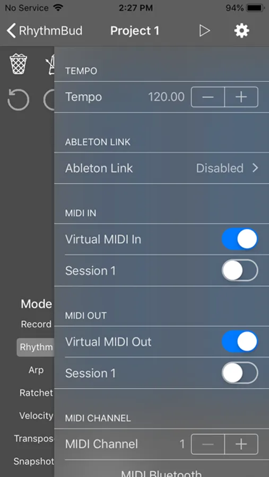The image size is (269, 477).
Task: Decrease tempo with minus button
Action: pyautogui.click(x=208, y=97)
